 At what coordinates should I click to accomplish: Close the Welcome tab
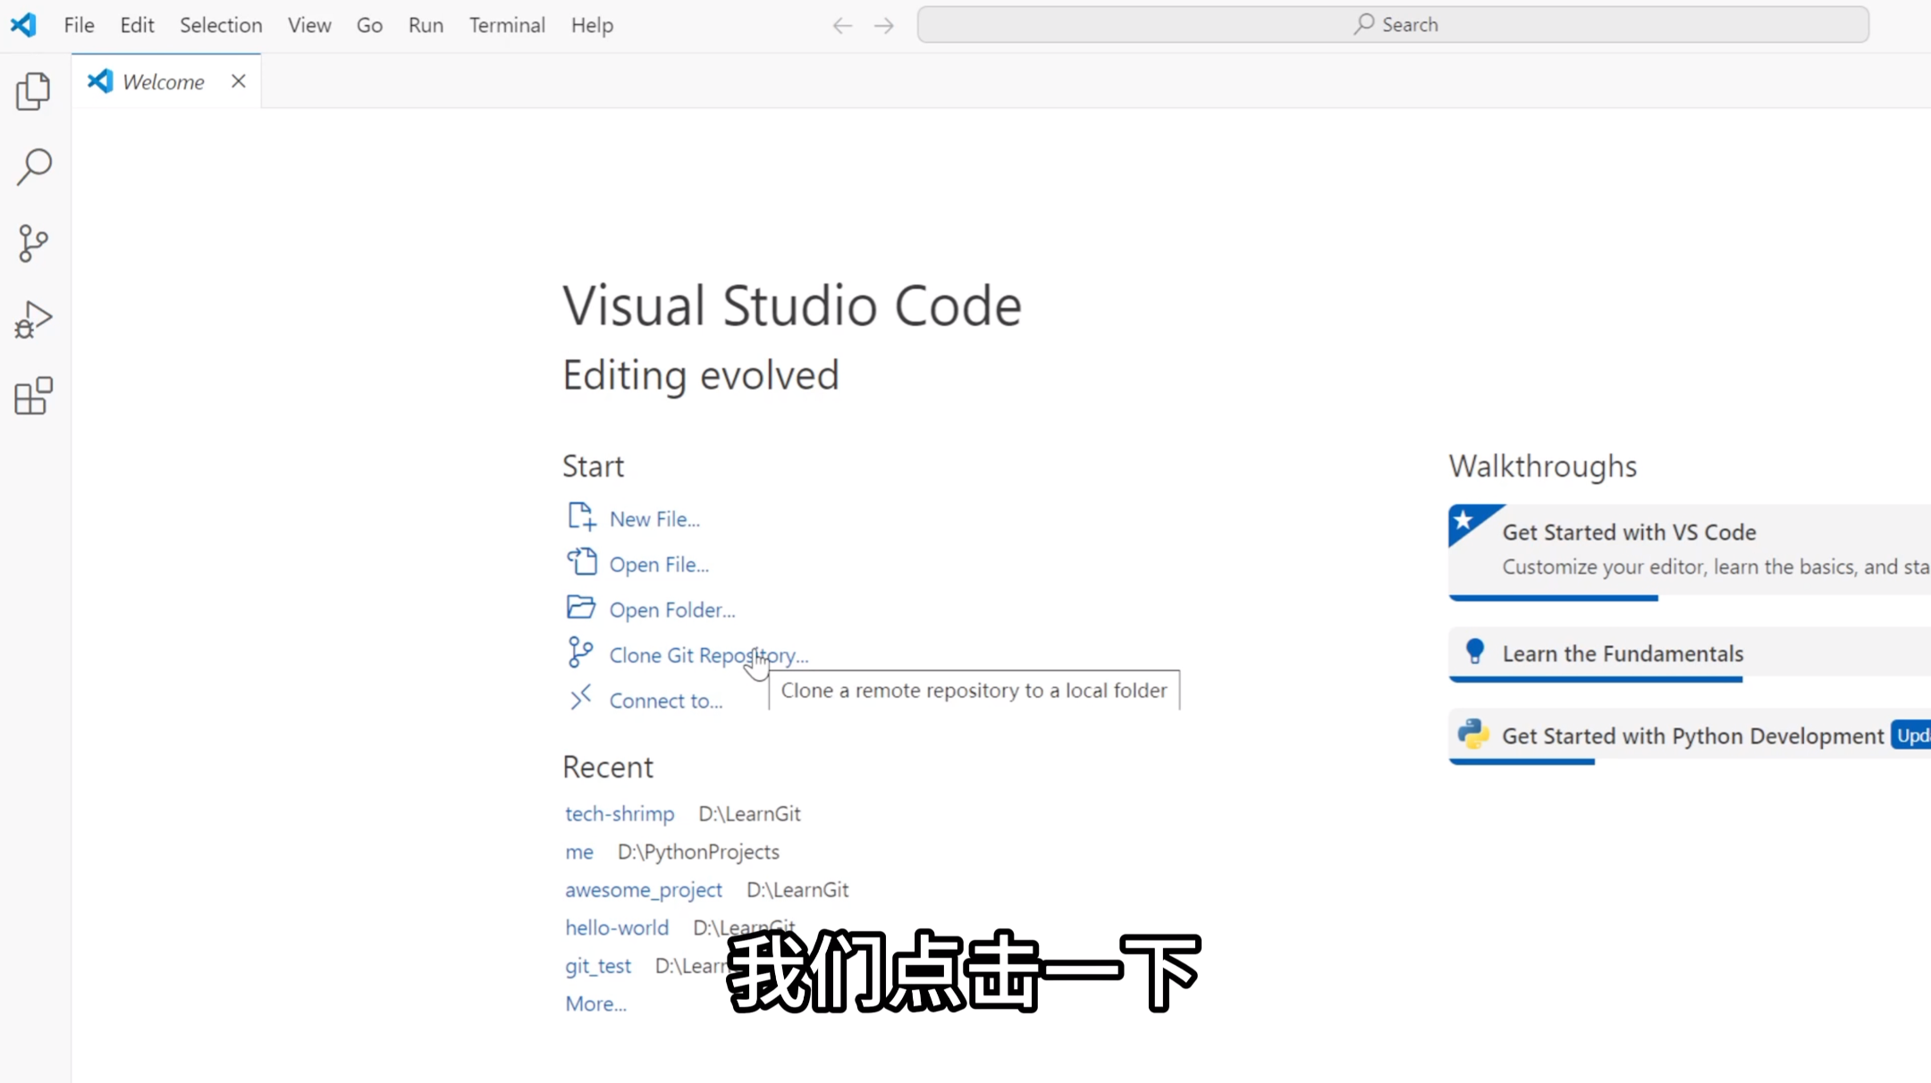click(238, 81)
